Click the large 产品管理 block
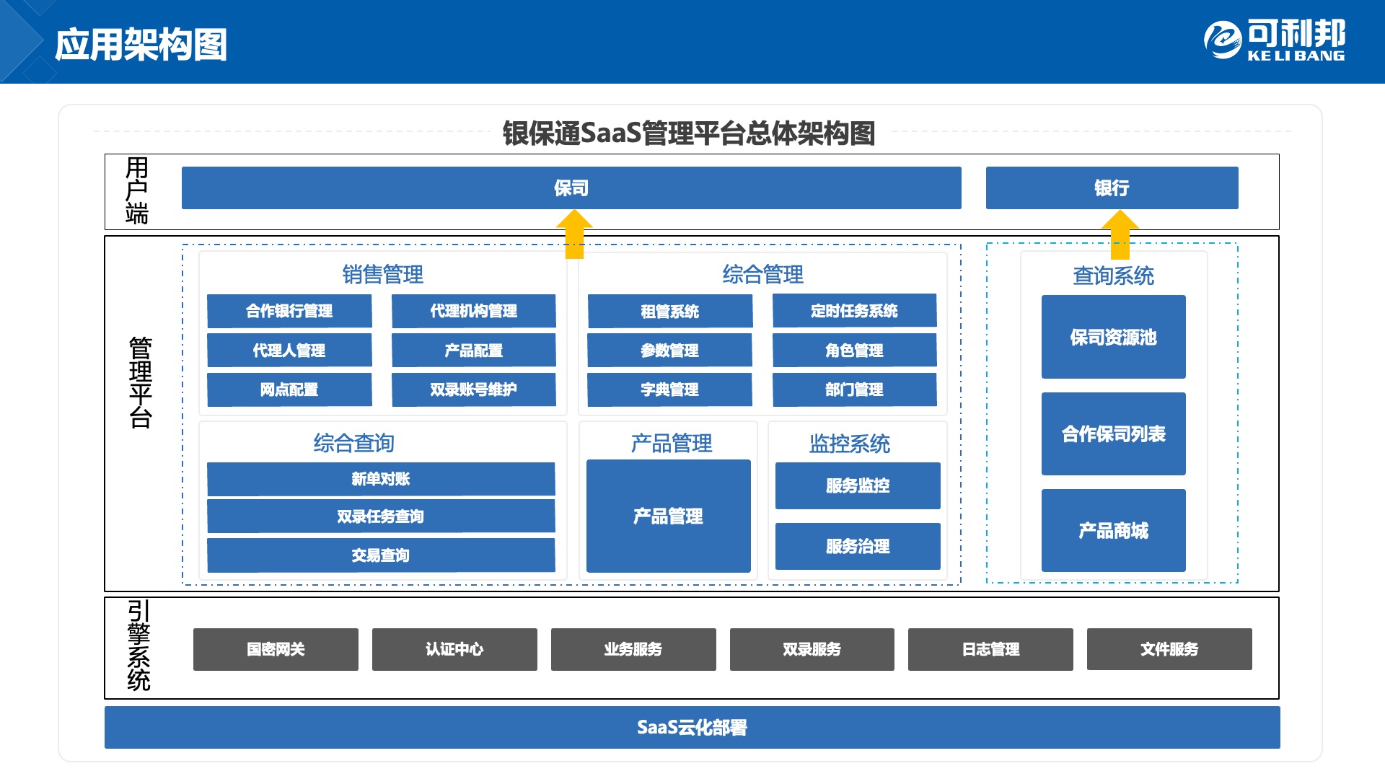The image size is (1385, 779). point(668,516)
